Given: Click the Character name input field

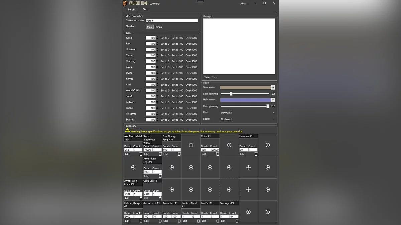Looking at the screenshot, I should (x=172, y=21).
